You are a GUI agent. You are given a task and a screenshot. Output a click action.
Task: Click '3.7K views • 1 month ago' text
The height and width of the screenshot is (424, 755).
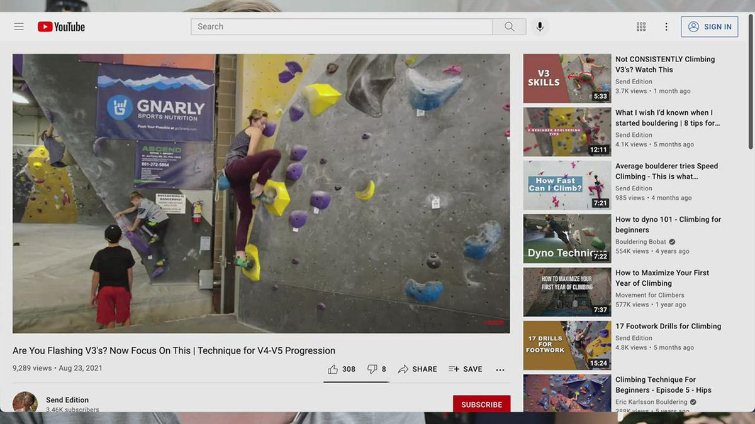click(652, 91)
